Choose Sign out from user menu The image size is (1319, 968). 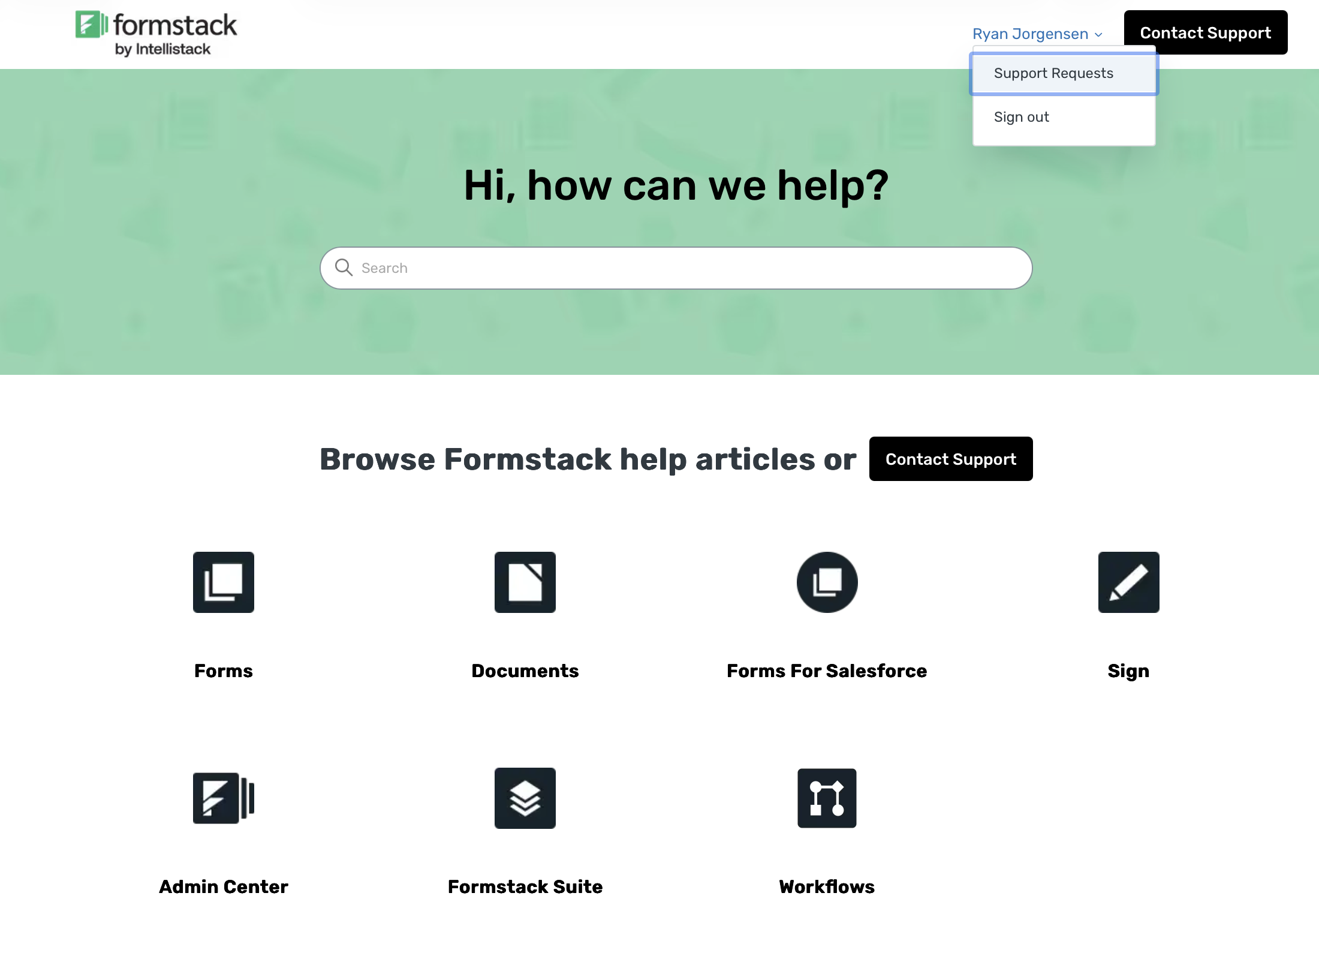pyautogui.click(x=1022, y=117)
